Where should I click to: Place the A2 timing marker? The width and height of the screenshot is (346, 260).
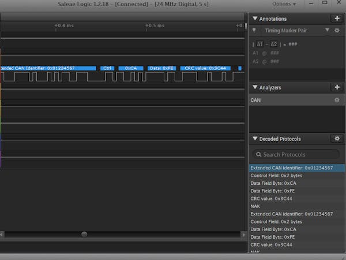point(273,44)
